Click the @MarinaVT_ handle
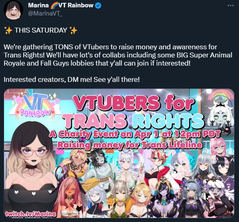Screen dimensions: 239x222 pyautogui.click(x=45, y=13)
